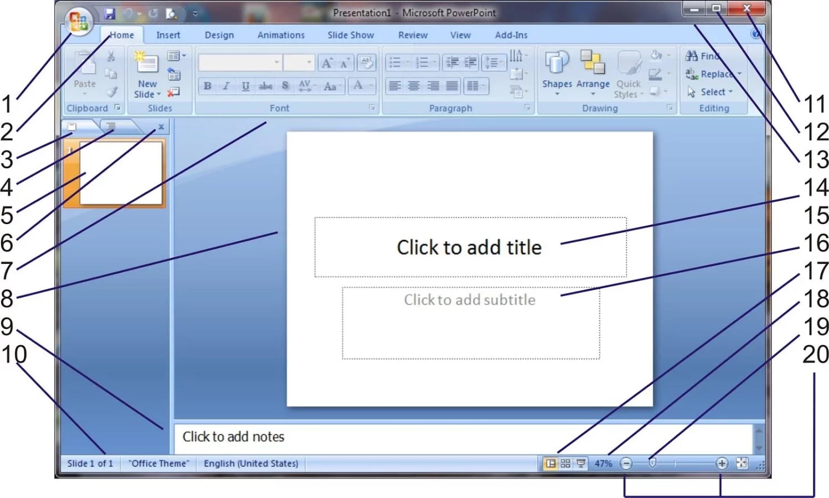This screenshot has height=498, width=829.
Task: Select the Format Painter brush icon
Action: [x=111, y=91]
